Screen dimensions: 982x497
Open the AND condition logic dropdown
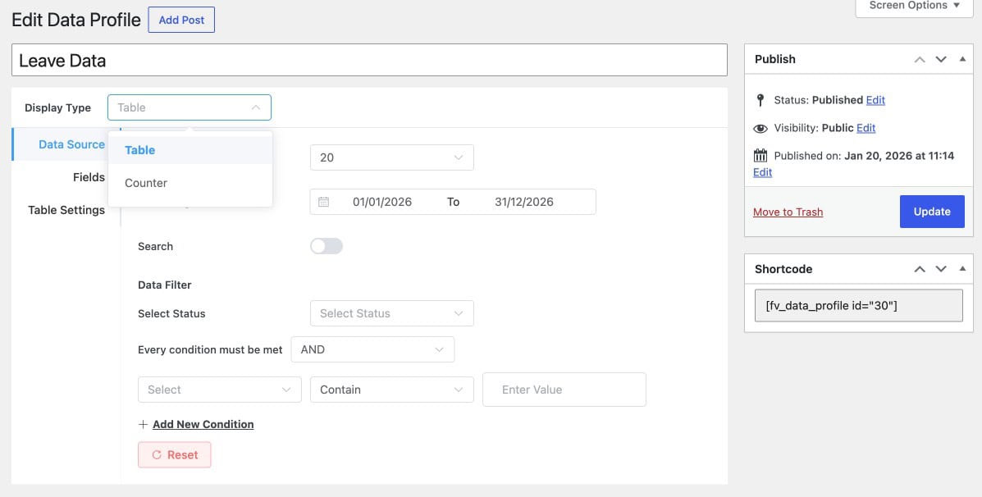372,349
